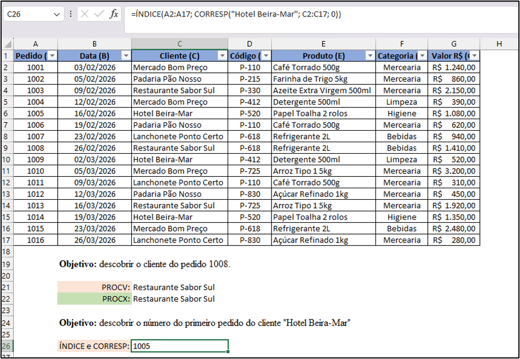Select the column F header
The height and width of the screenshot is (359, 520).
tap(402, 44)
